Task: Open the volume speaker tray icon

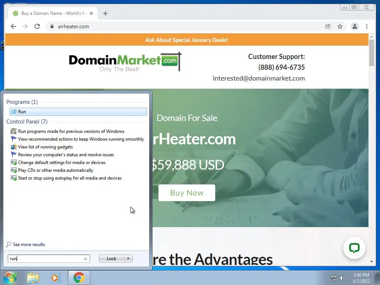Action: (x=343, y=278)
